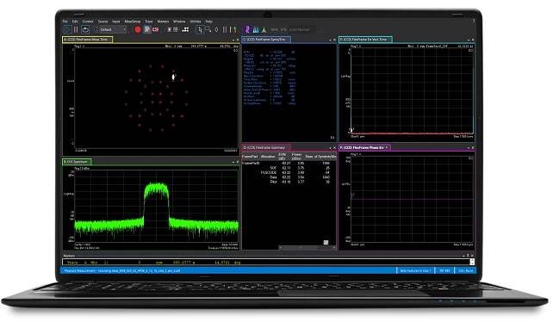This screenshot has height=322, width=553.
Task: Select the pointer tool in the toolbar
Action: pos(200,29)
